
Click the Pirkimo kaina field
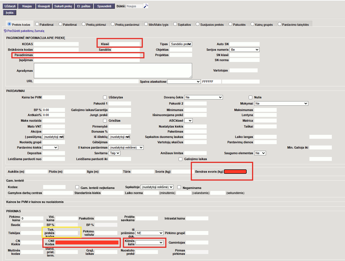(x=32, y=218)
